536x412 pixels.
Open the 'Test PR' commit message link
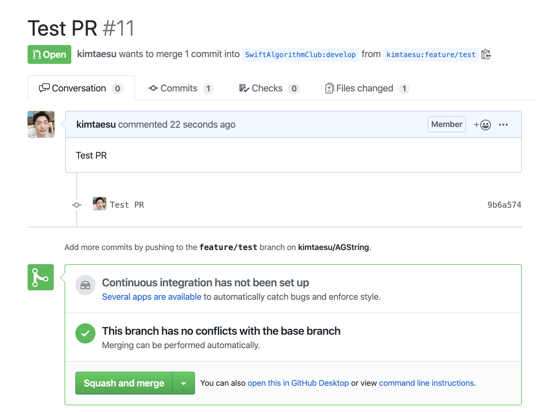[127, 205]
